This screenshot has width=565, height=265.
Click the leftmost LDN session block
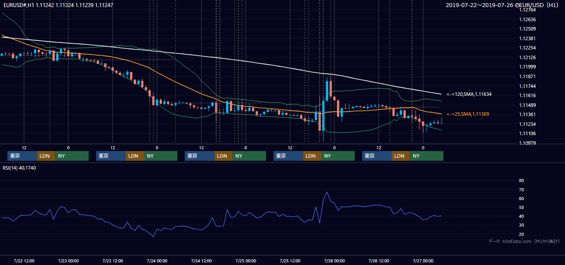click(x=46, y=156)
